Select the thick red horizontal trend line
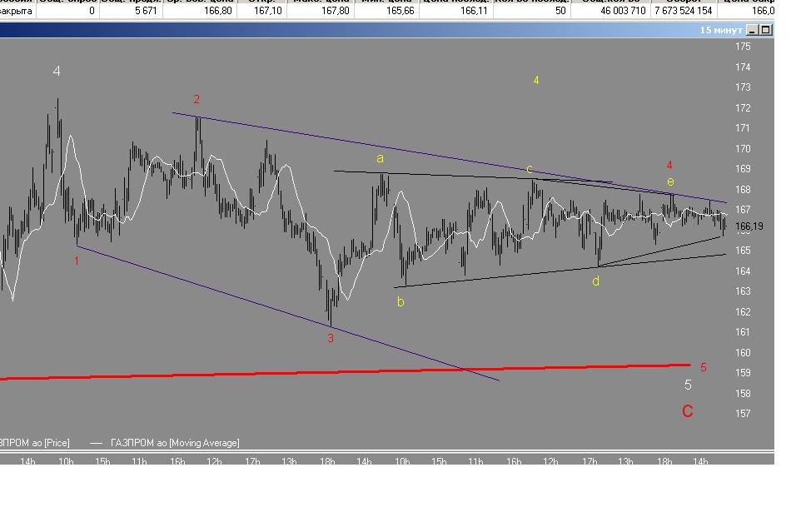The height and width of the screenshot is (517, 801). [346, 372]
